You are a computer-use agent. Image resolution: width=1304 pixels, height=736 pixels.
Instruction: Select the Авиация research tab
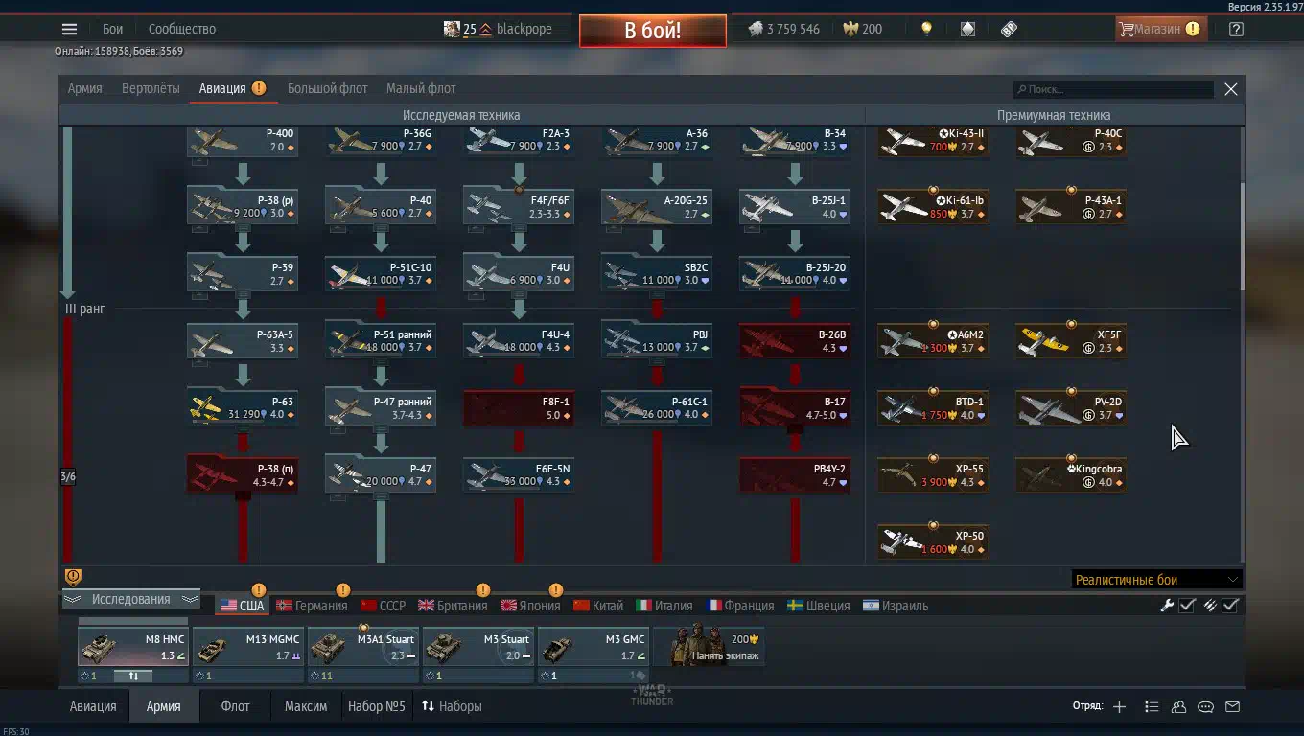pyautogui.click(x=222, y=88)
